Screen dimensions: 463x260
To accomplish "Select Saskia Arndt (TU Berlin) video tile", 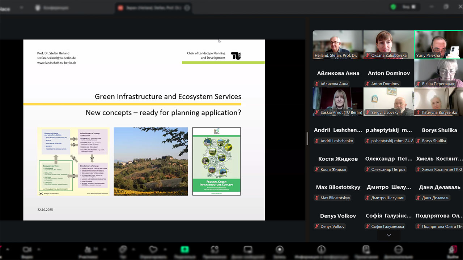I will coord(337,102).
